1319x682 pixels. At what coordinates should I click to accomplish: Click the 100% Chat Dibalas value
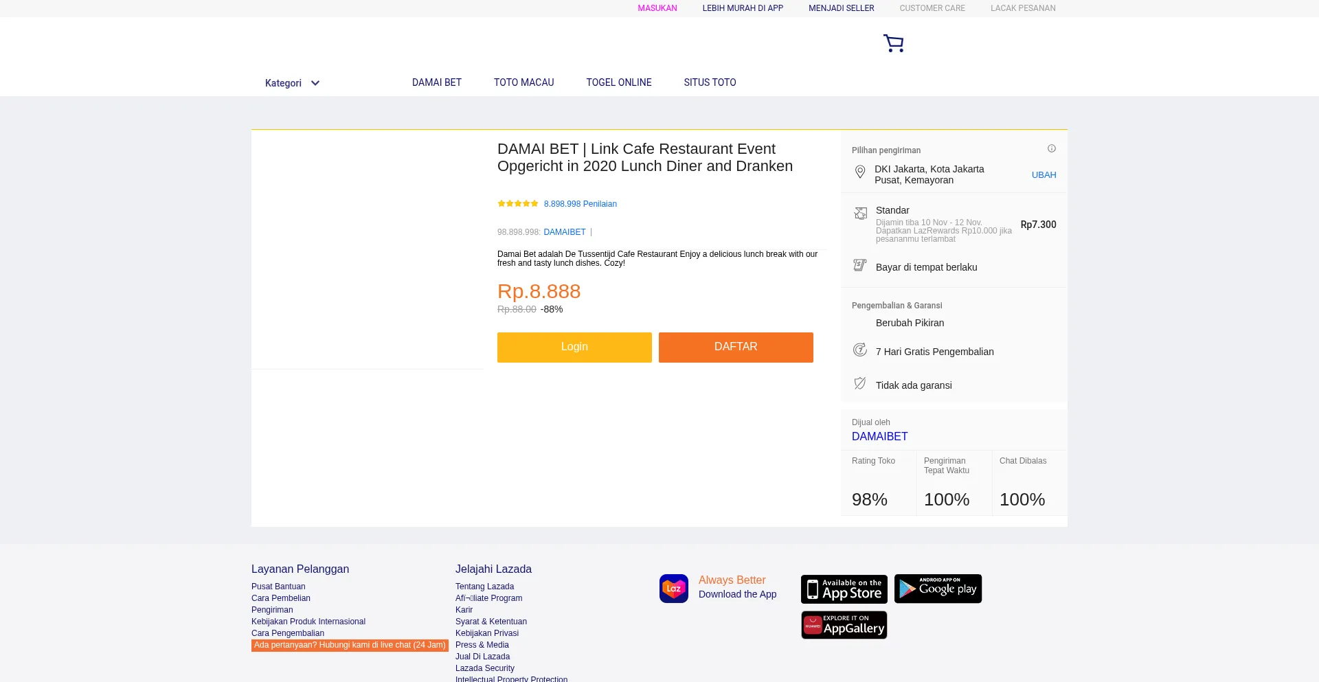tap(1022, 499)
